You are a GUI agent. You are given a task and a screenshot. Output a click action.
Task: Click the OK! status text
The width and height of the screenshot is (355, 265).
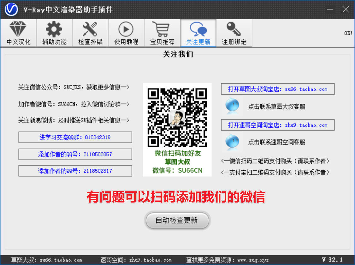(348, 33)
